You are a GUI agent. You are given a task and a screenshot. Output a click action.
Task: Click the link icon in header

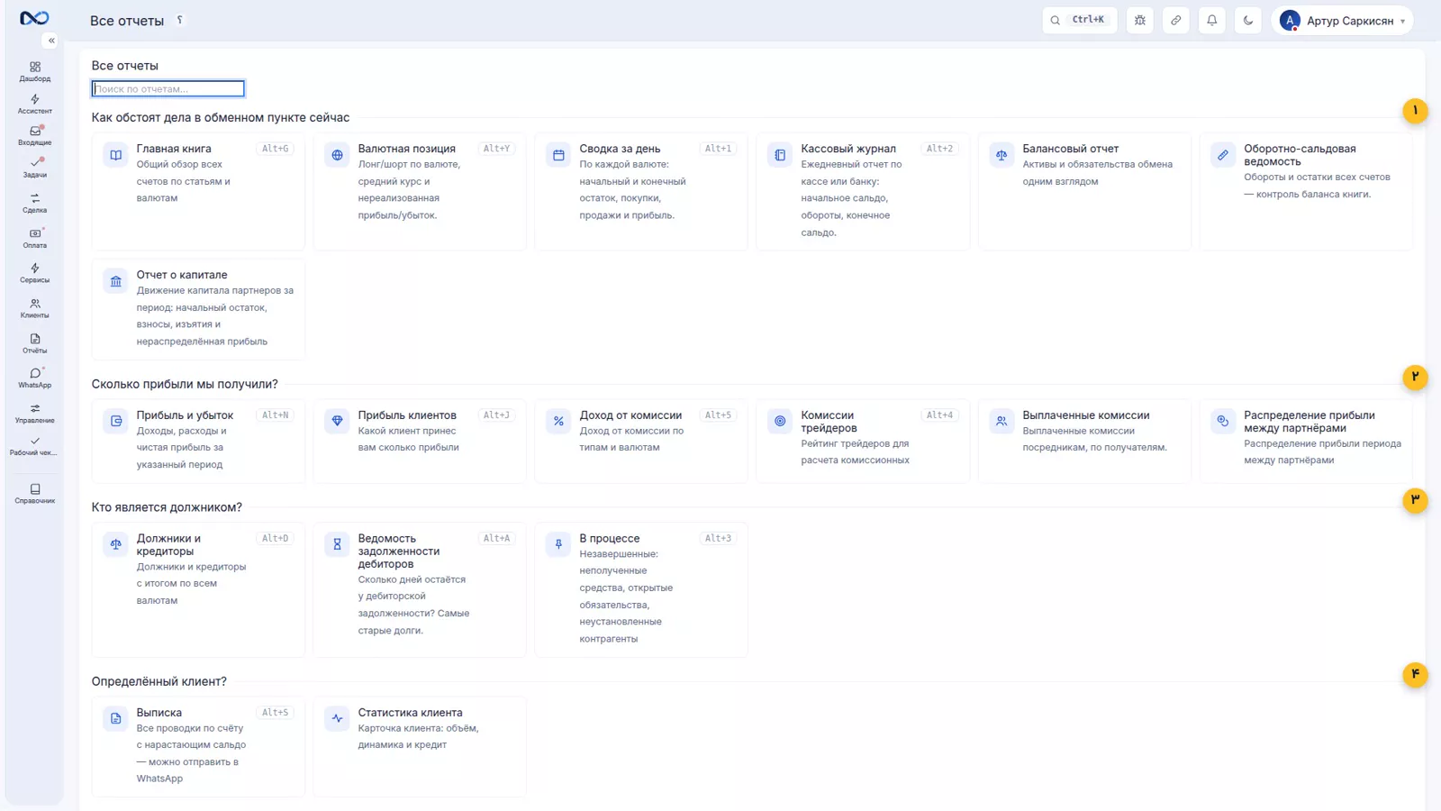click(x=1176, y=20)
